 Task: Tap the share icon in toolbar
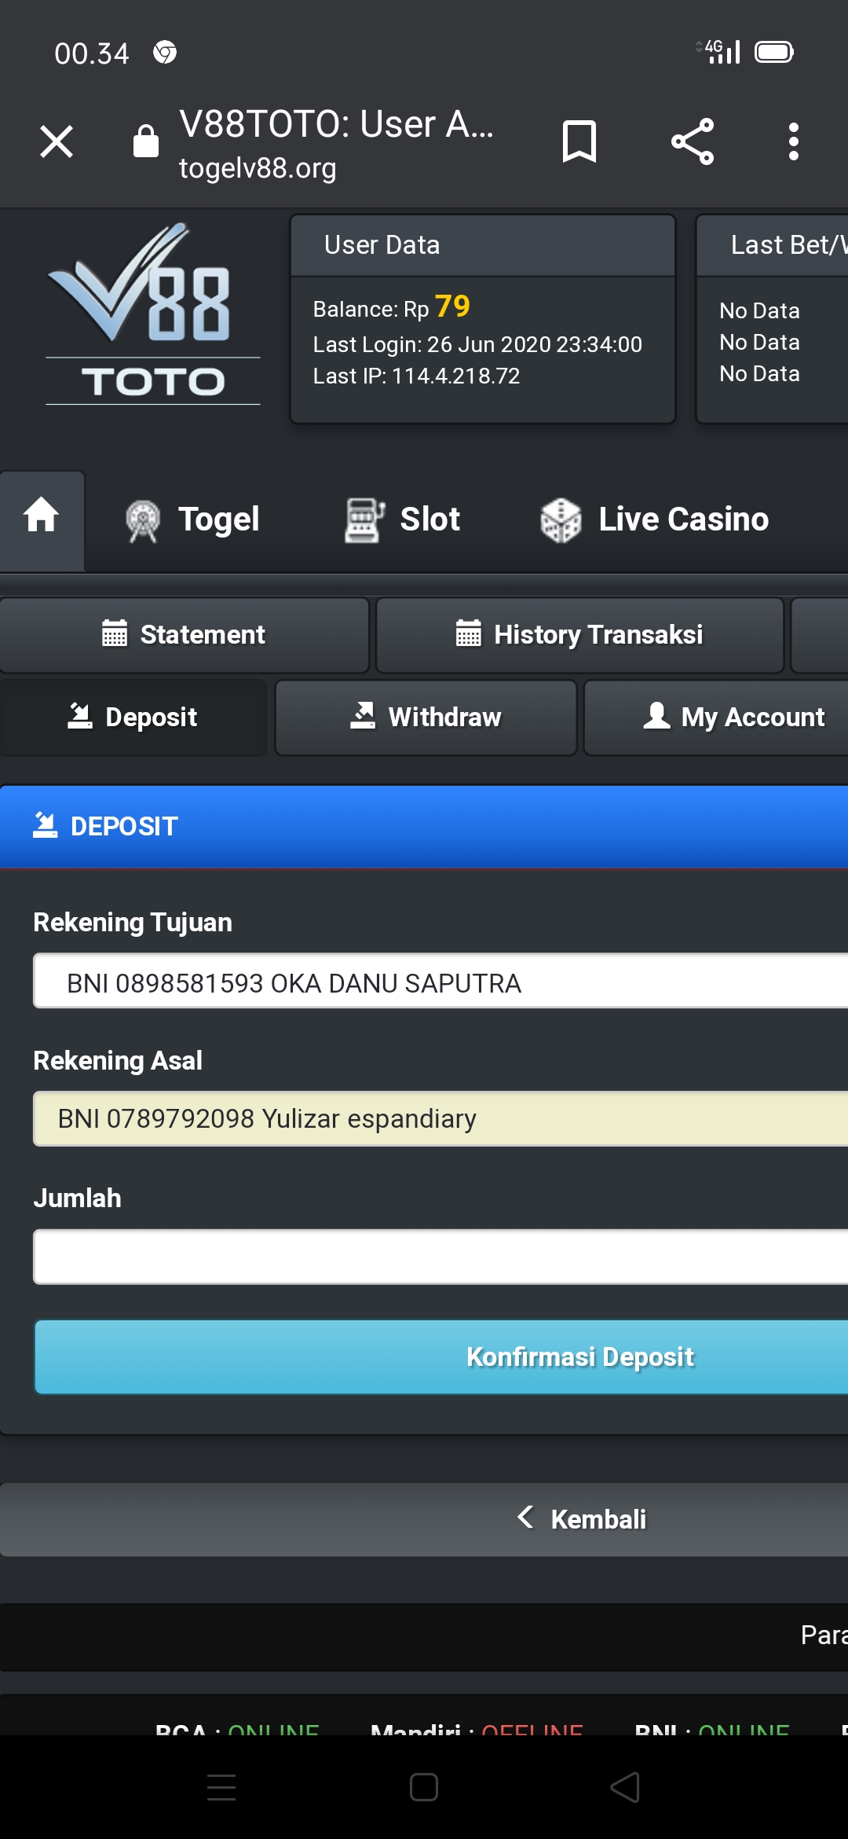693,142
